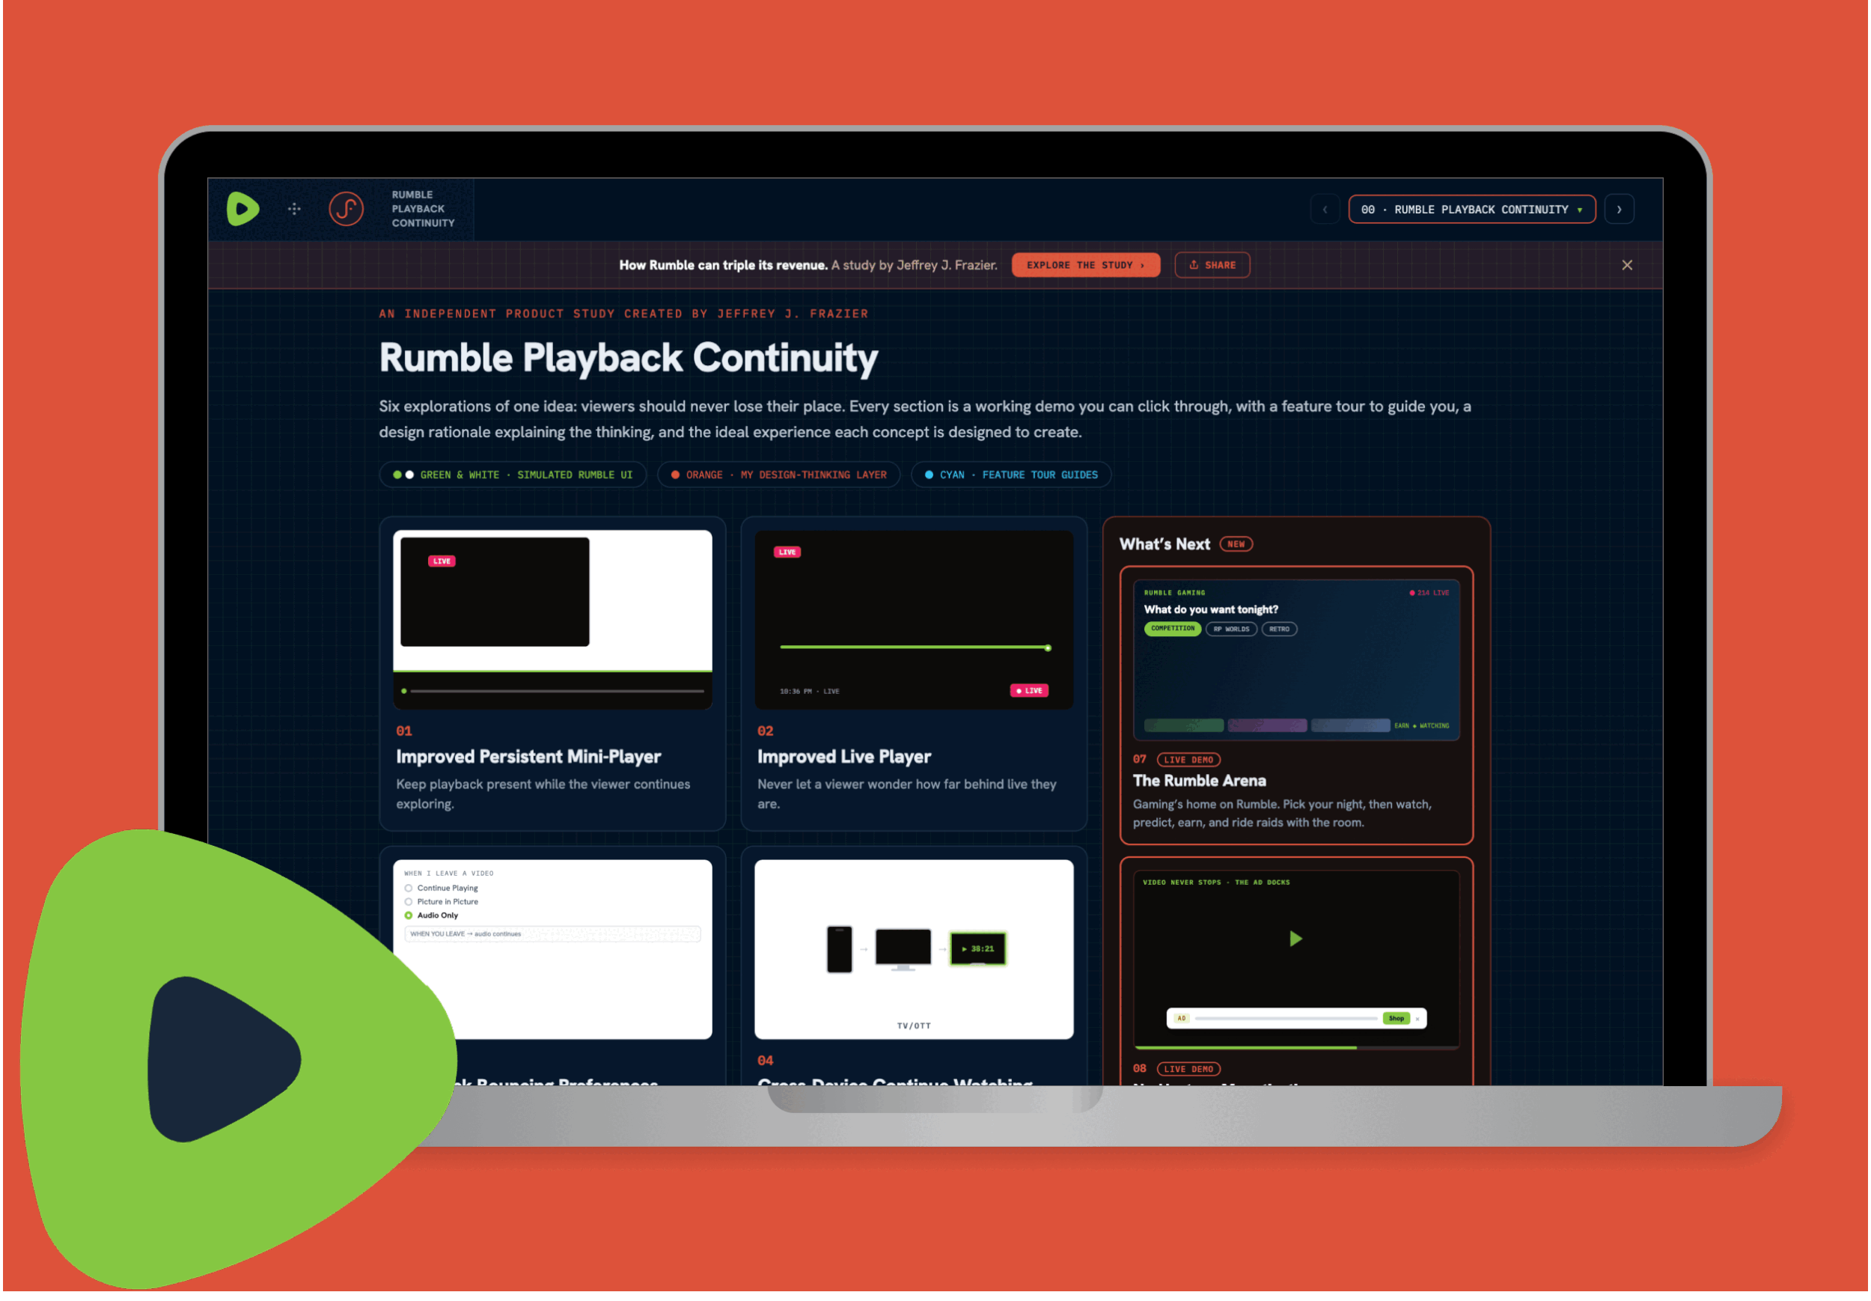Open the orange circular monogram logo
The image size is (1871, 1301).
click(347, 210)
